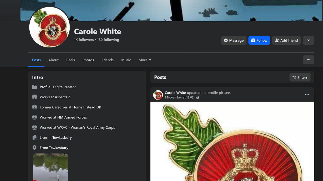Click the Home Instead UK link
The image size is (323, 181).
click(x=87, y=107)
